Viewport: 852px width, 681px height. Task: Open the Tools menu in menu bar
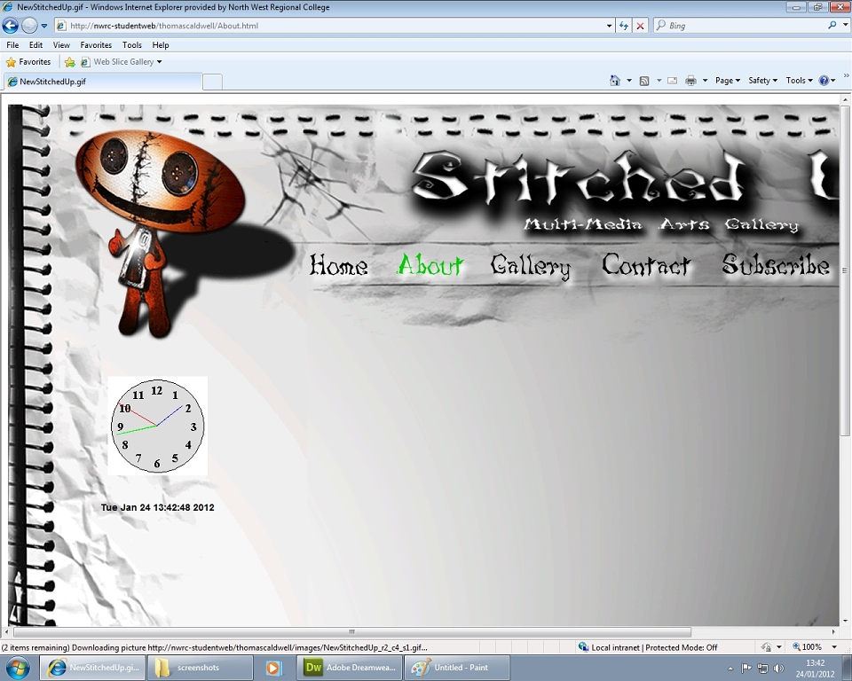point(131,45)
